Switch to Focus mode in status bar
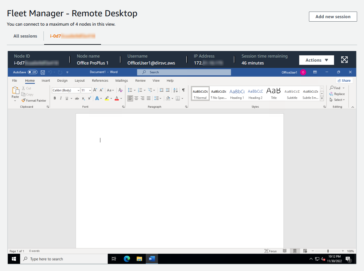364x271 pixels. [x=270, y=251]
